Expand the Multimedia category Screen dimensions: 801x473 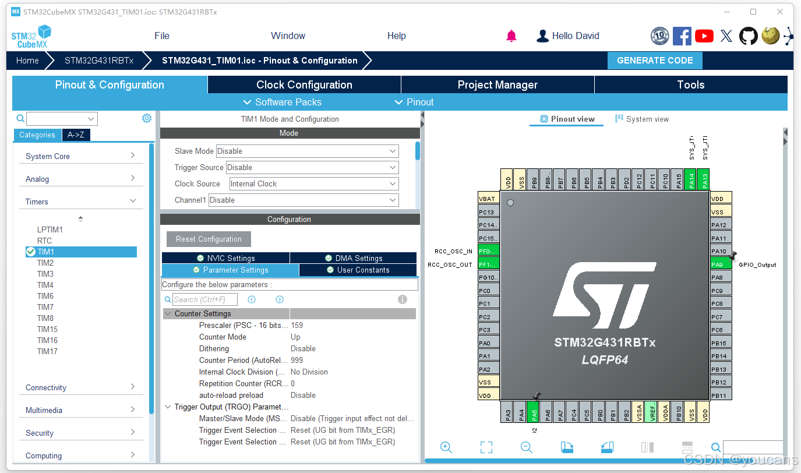(80, 410)
